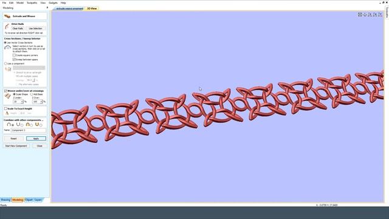389x219 pixels.
Task: Toggle Weave under/over at crossings checkbox
Action: [5, 91]
